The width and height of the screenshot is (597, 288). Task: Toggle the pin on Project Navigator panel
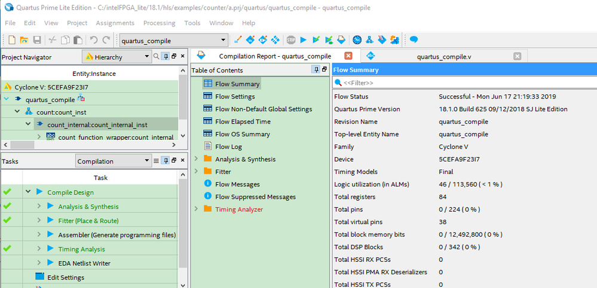pos(165,57)
